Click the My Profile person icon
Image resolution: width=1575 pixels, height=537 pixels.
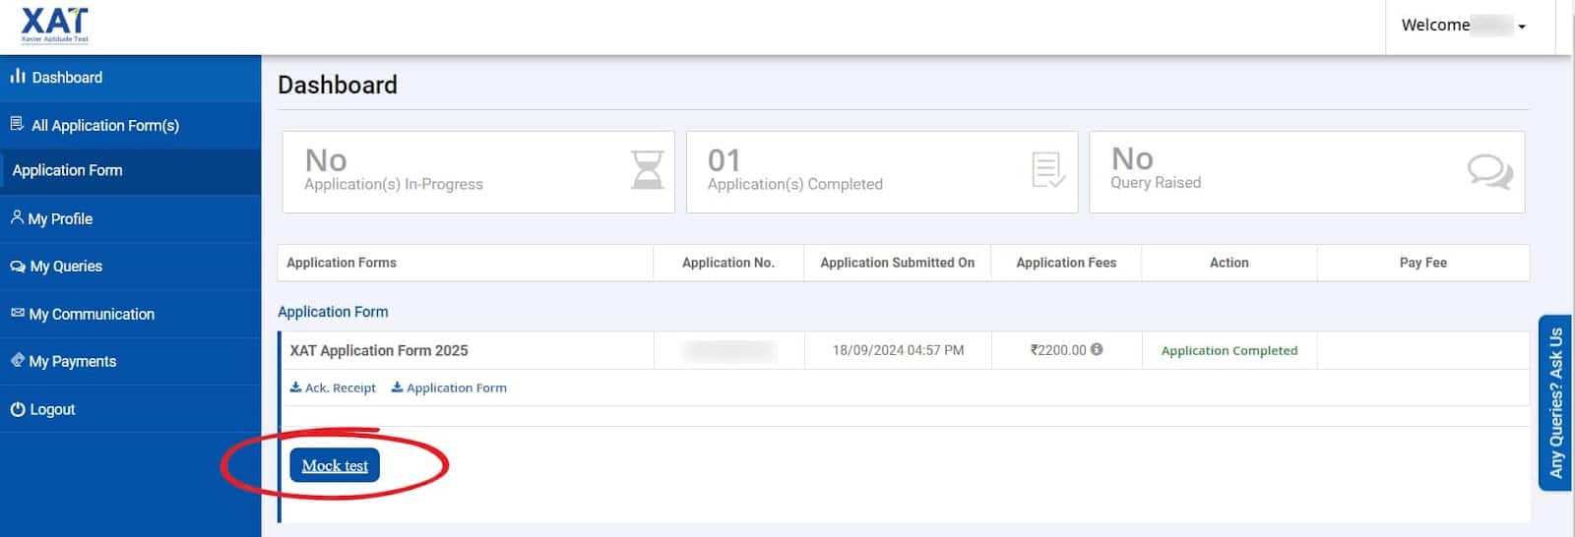click(17, 217)
